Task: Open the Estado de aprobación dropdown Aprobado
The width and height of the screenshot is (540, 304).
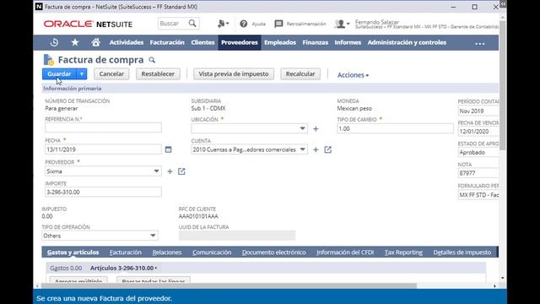Action: pyautogui.click(x=478, y=152)
